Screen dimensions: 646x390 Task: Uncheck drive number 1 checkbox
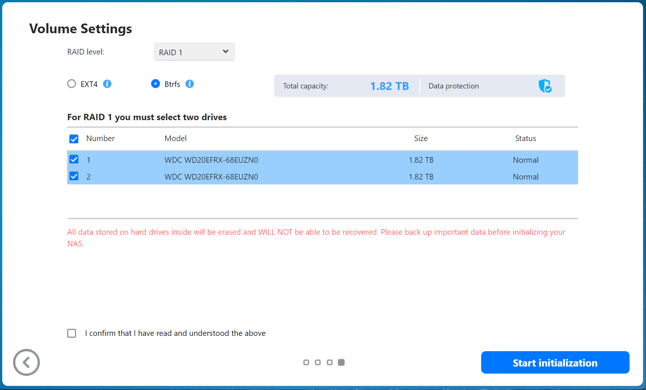(x=74, y=159)
